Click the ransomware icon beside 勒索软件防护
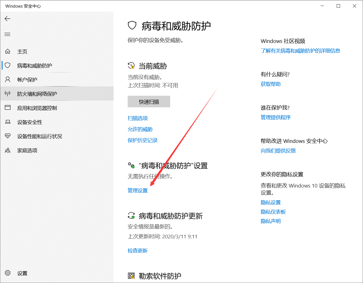Viewport: 363px width, 283px height. tap(131, 276)
